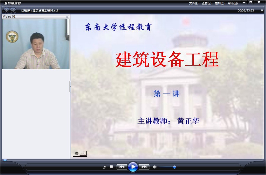
Task: Collapse the Video 01 panel
Action: click(67, 16)
